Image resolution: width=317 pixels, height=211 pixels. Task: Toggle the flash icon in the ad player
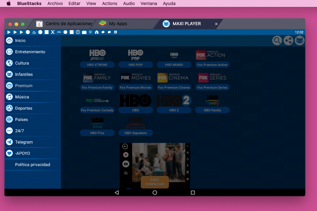tap(188, 165)
